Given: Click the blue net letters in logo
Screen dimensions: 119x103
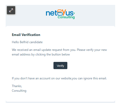Looking at the screenshot, I should (x=51, y=13).
